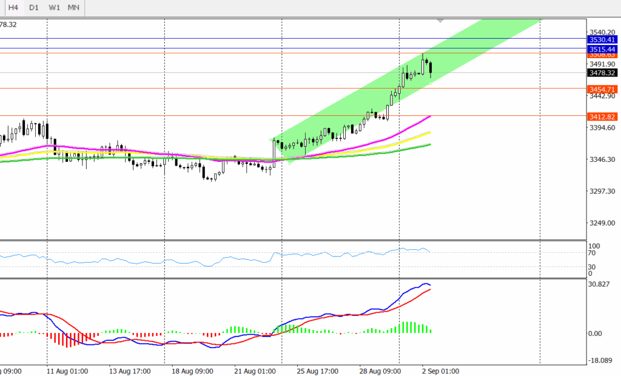Click the red MACD histogram bars
621x376 pixels.
[x=70, y=340]
